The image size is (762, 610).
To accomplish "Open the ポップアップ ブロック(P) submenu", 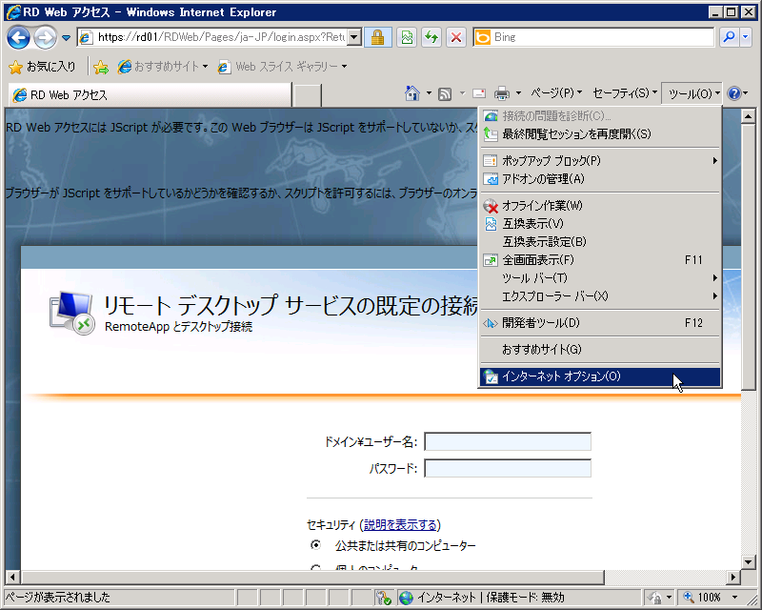I will coord(600,160).
